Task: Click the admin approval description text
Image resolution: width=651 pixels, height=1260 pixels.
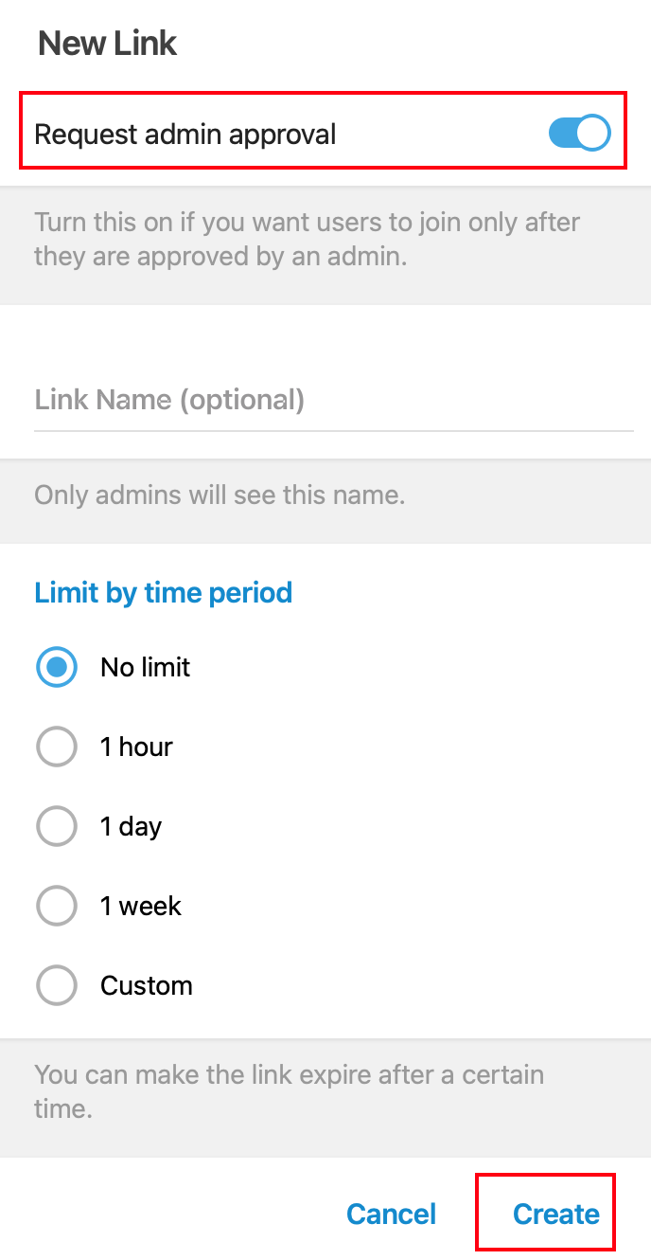Action: click(x=307, y=239)
